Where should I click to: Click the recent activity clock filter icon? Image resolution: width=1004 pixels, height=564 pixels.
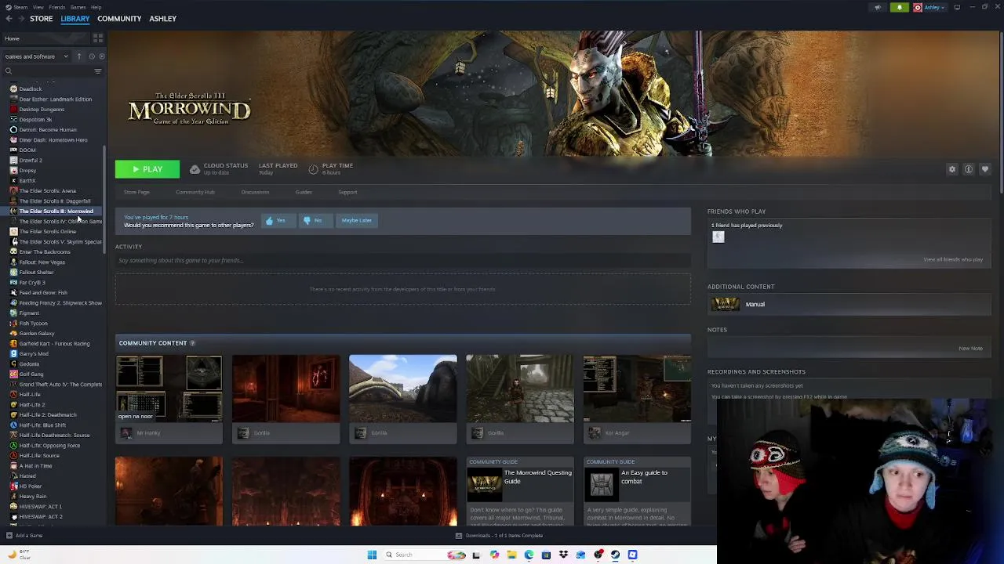coord(91,56)
